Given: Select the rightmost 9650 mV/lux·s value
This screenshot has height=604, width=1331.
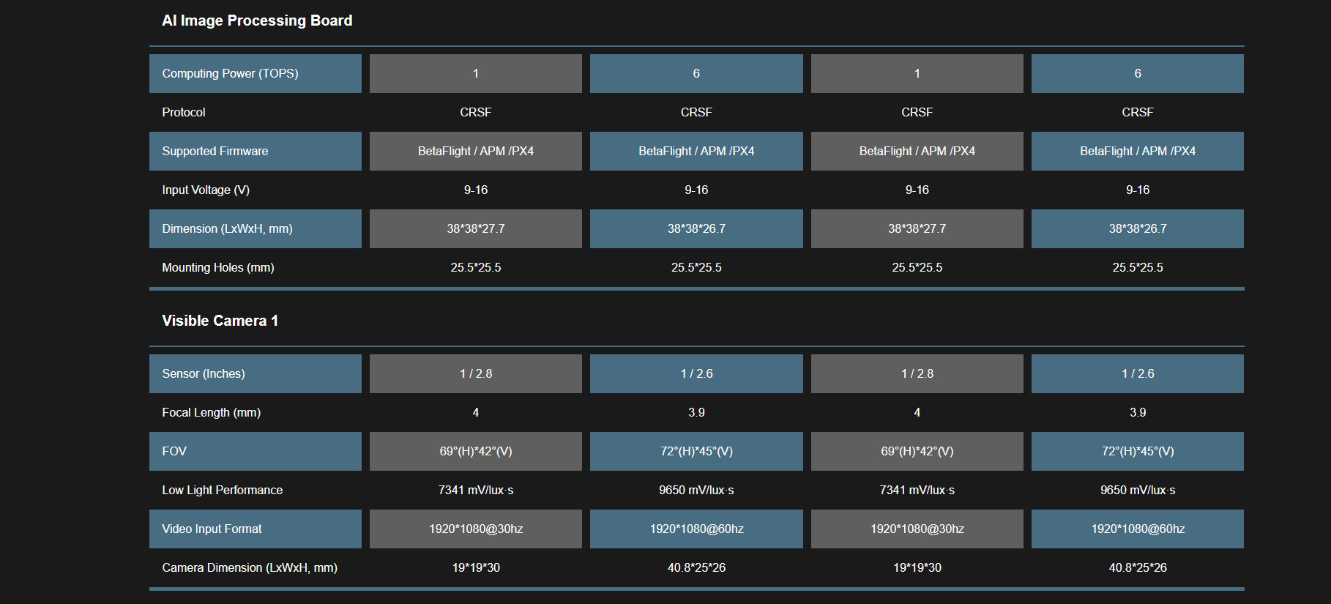Looking at the screenshot, I should tap(1138, 490).
